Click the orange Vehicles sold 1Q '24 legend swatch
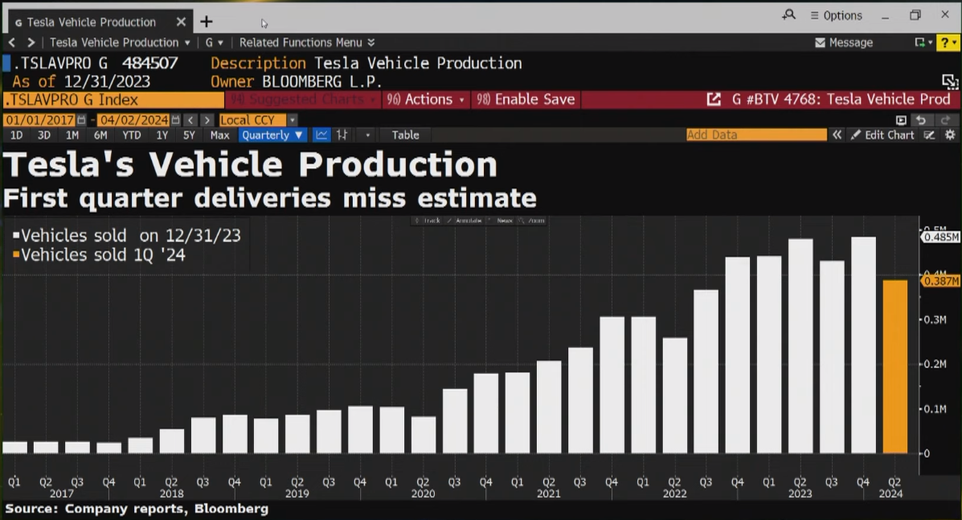 (x=16, y=254)
